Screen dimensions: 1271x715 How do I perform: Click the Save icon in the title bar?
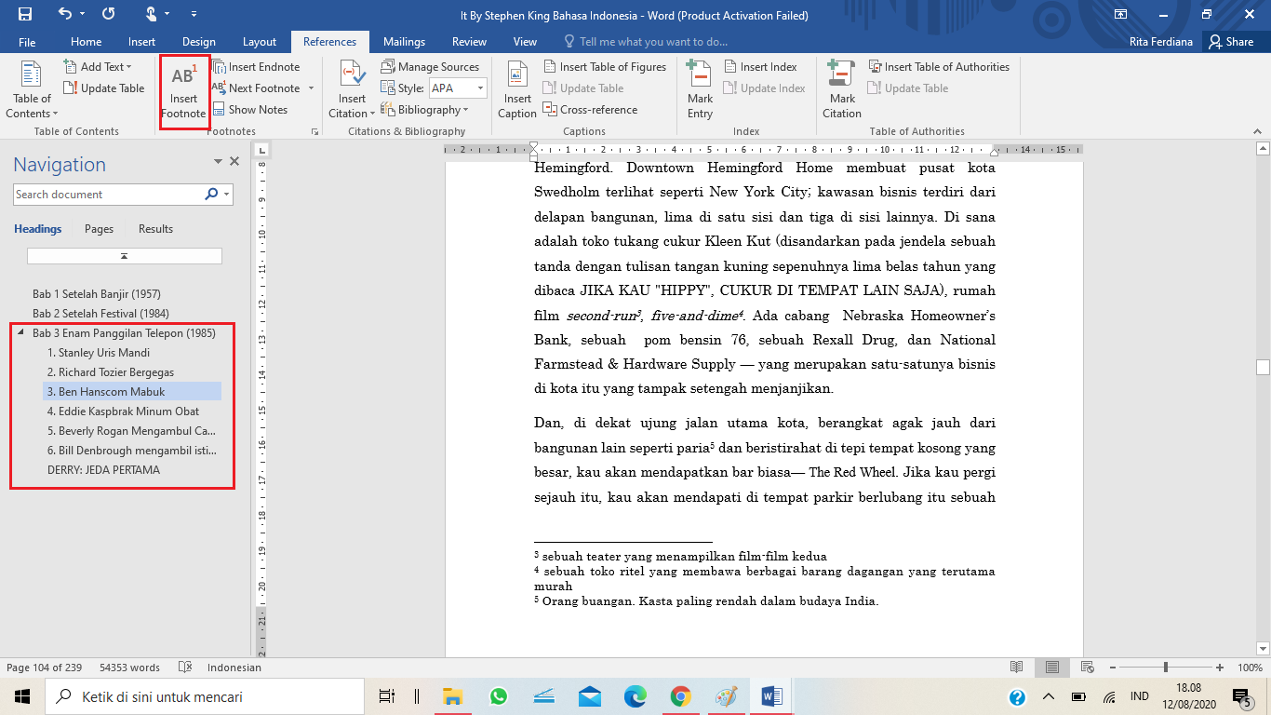(x=25, y=15)
